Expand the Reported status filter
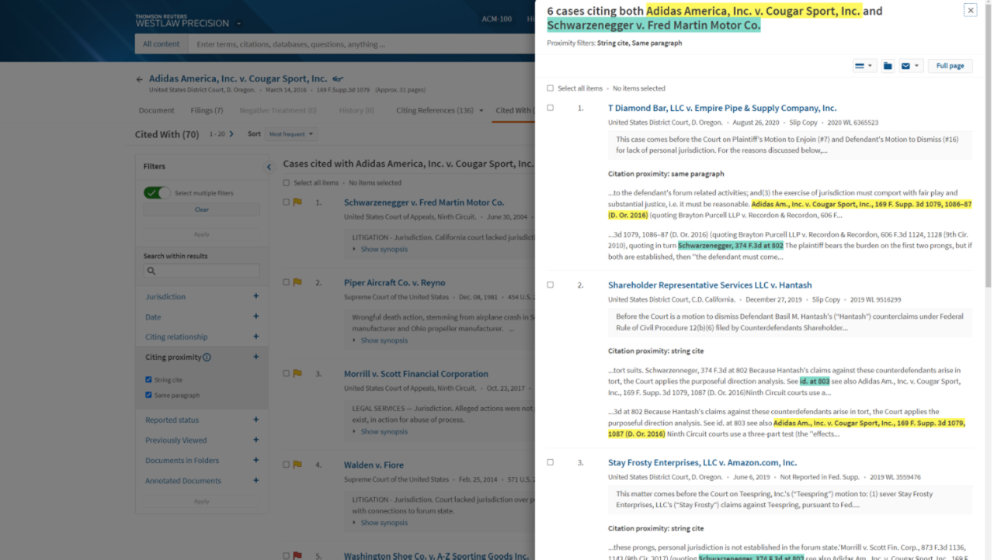The height and width of the screenshot is (560, 994). pos(255,420)
